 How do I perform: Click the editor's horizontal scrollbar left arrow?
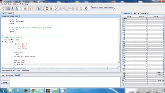click(x=2, y=68)
